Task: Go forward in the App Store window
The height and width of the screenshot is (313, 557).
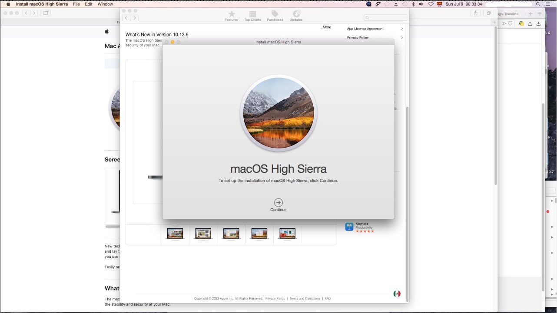Action: (x=135, y=18)
